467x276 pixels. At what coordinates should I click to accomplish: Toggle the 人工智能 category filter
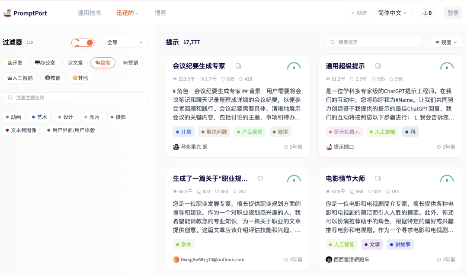click(20, 78)
